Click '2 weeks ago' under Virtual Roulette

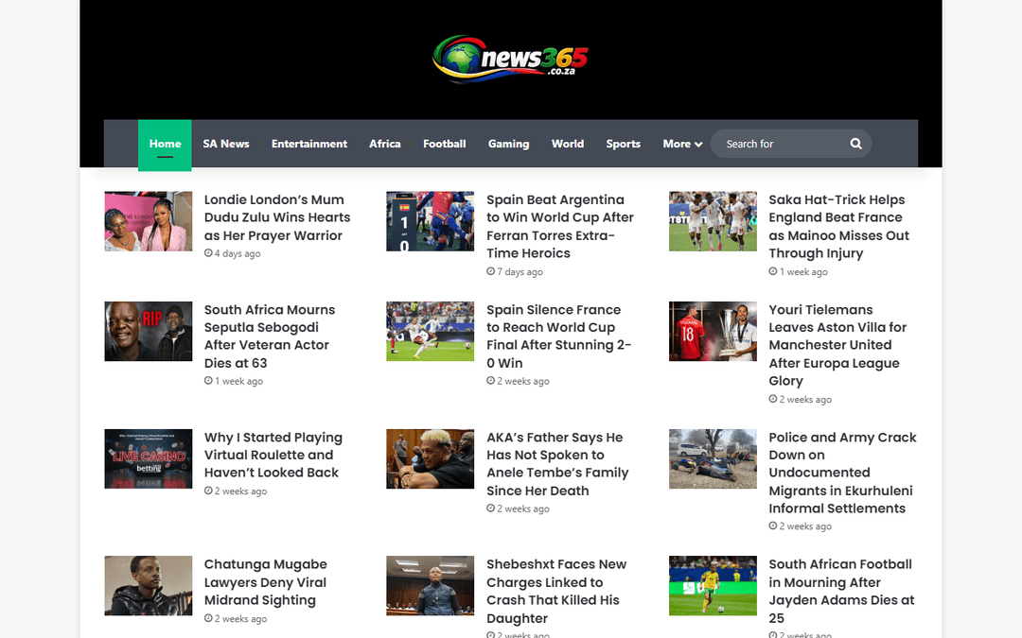(x=236, y=491)
